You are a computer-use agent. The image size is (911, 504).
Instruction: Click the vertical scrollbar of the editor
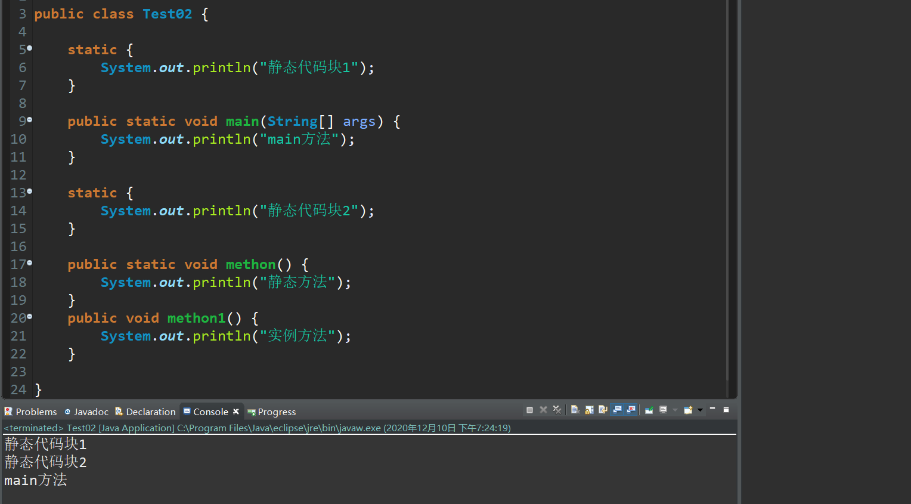[727, 190]
